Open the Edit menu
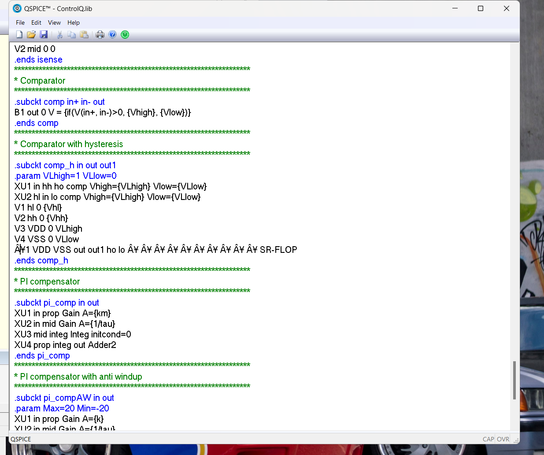544x455 pixels. tap(36, 22)
